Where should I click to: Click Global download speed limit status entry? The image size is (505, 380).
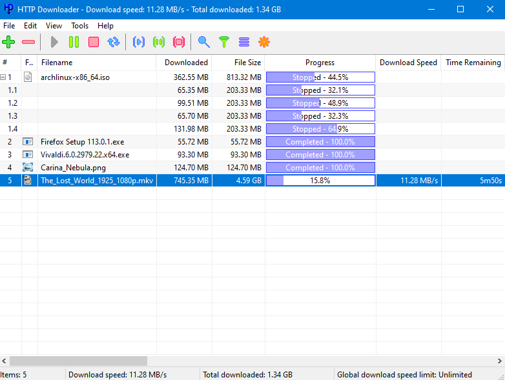[404, 375]
